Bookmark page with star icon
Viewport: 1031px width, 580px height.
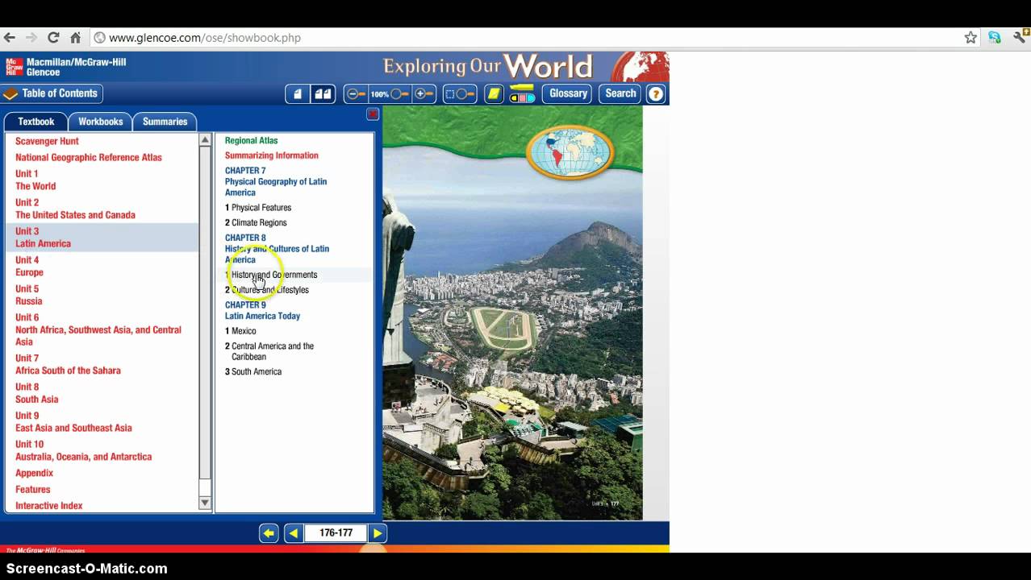970,37
